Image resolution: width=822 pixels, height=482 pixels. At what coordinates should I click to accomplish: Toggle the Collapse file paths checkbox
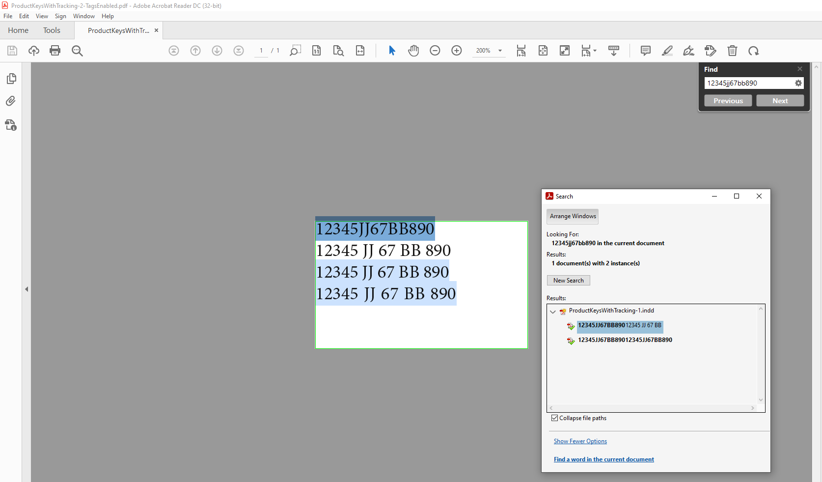[555, 418]
